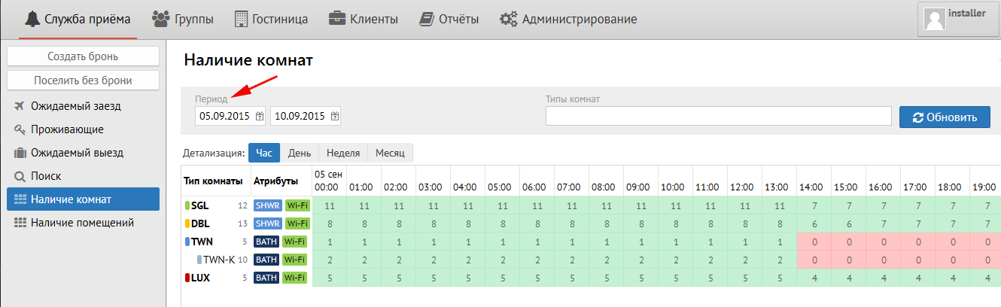
Task: Switch detail level to Месяц
Action: [x=390, y=153]
